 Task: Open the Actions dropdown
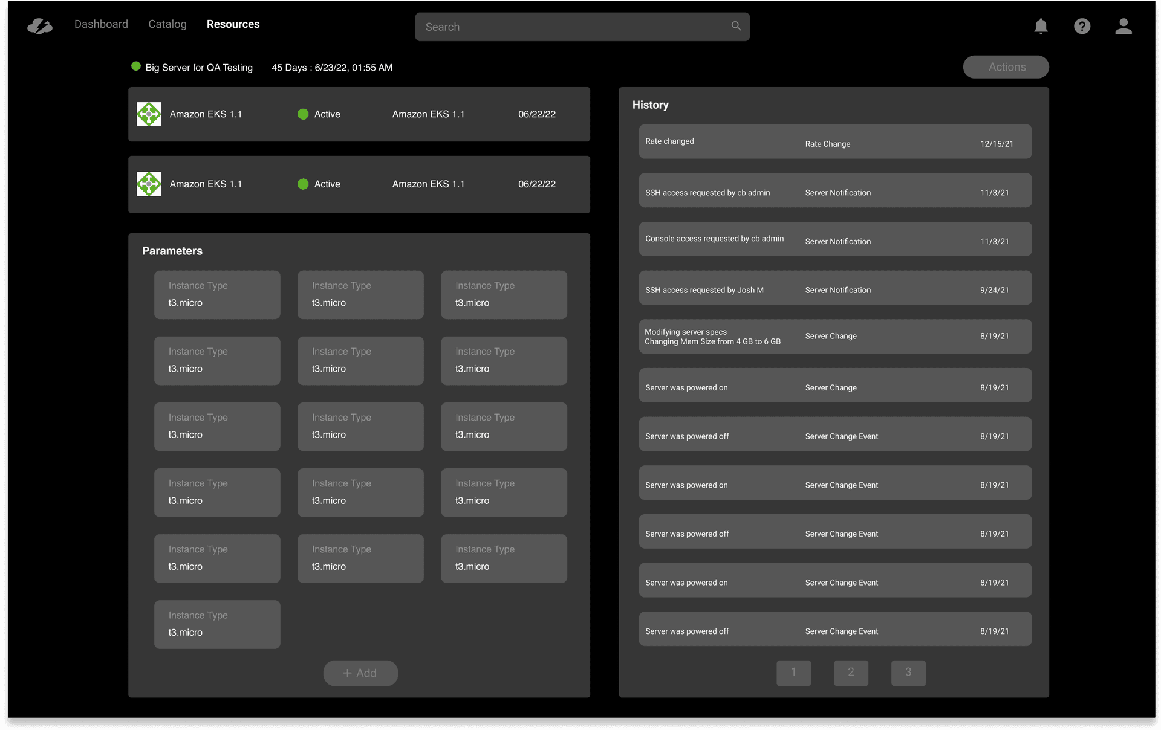pos(1006,66)
